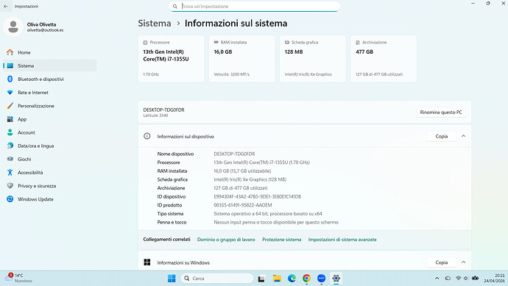Click the volume speaker tray icon
The width and height of the screenshot is (508, 286).
pyautogui.click(x=466, y=278)
